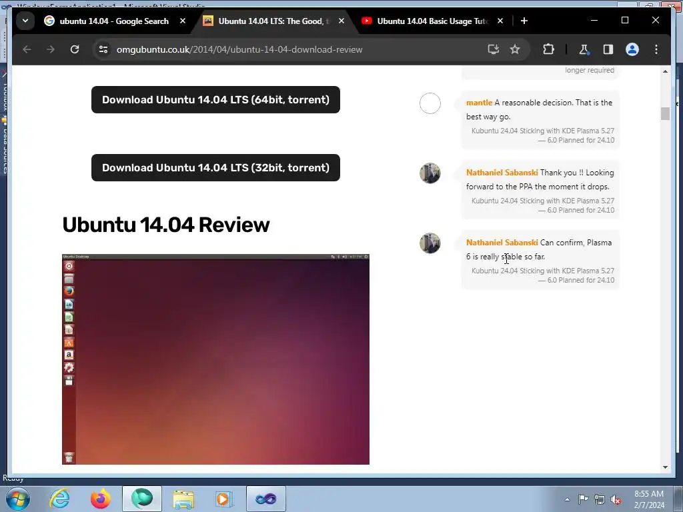Click Nathaniel Sabanski name in 'Can confirm' comment
683x512 pixels.
click(x=502, y=243)
